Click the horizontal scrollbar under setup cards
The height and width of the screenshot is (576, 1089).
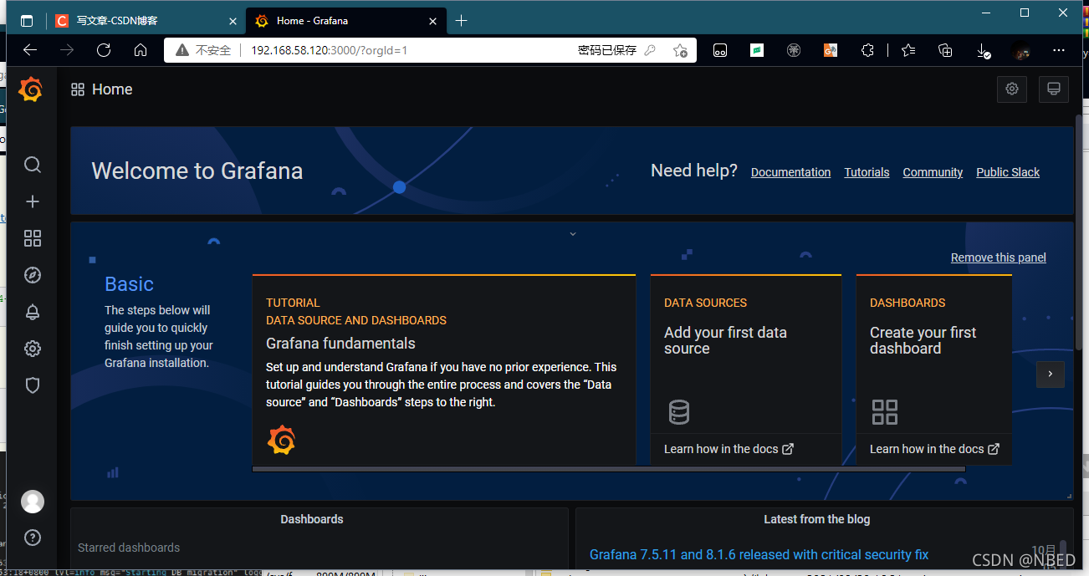609,469
